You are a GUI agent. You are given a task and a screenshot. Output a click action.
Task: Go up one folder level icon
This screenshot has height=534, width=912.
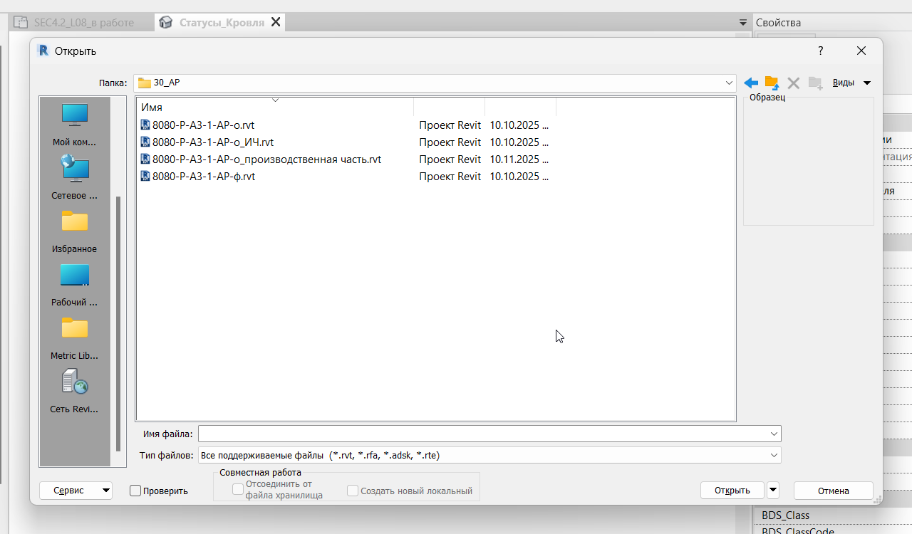pos(772,83)
